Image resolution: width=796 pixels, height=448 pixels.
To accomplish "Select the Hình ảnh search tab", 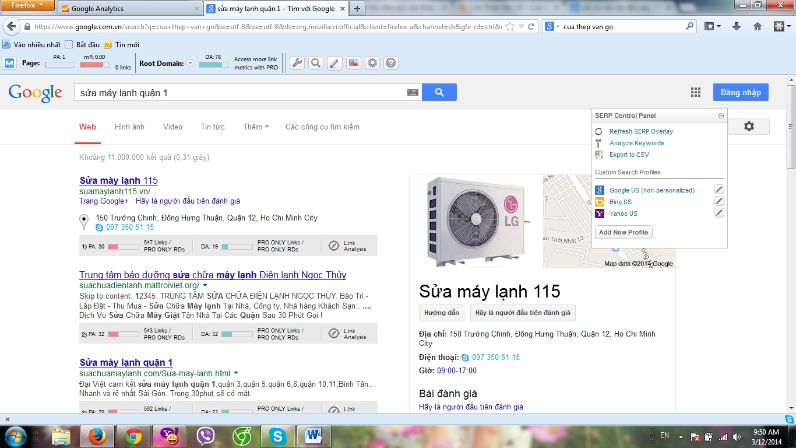I will coord(129,127).
